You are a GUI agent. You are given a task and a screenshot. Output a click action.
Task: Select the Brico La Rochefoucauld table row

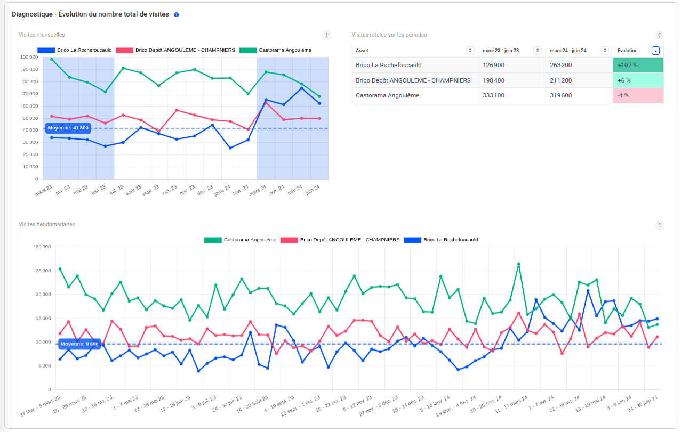click(388, 65)
